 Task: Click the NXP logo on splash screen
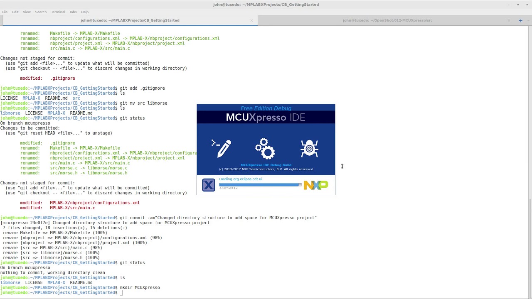pos(316,185)
